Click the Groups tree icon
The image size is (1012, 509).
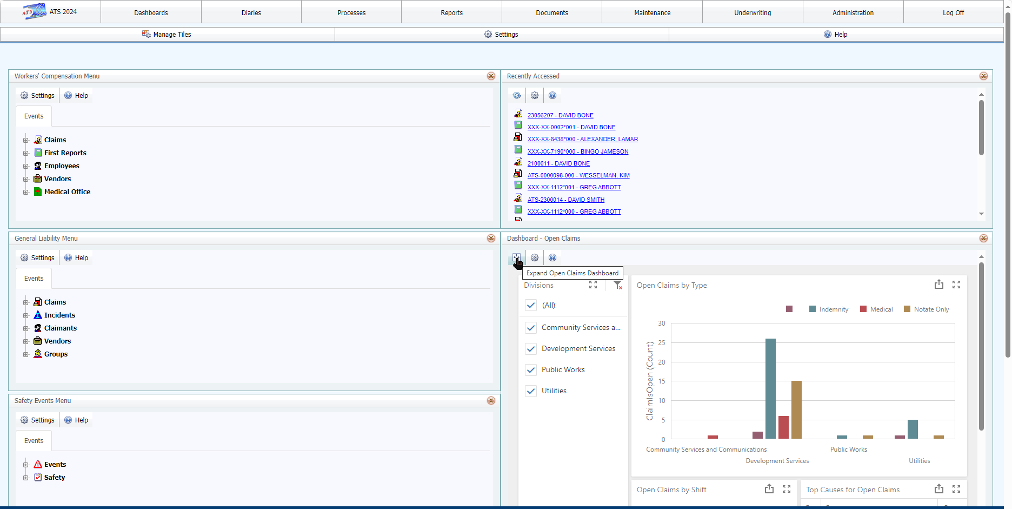click(38, 354)
